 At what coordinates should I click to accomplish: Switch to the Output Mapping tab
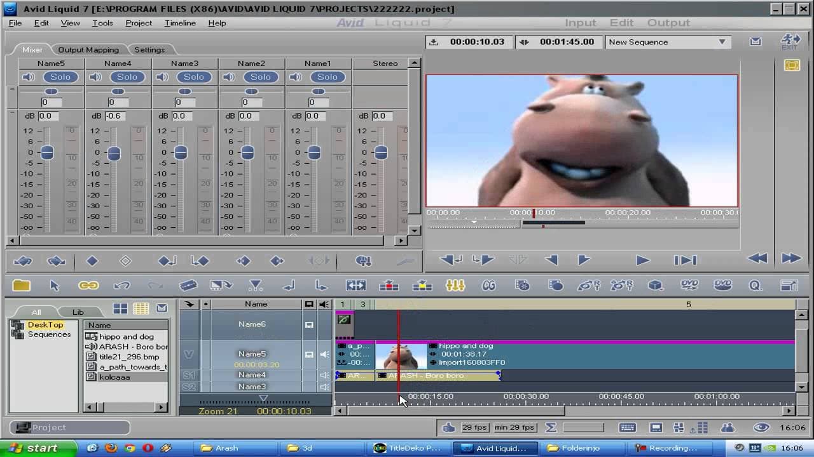coord(88,50)
